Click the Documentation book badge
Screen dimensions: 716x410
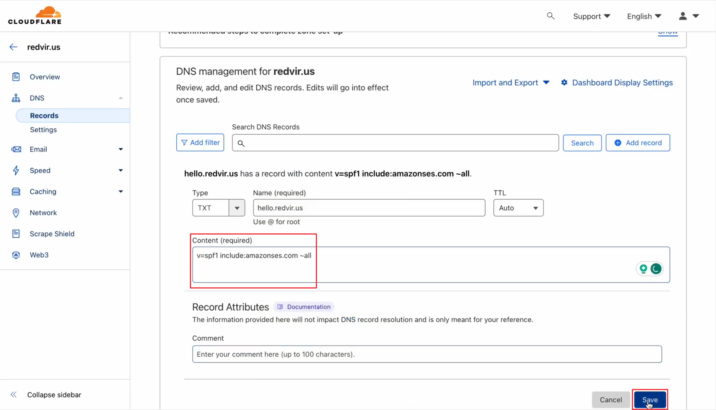[x=304, y=307]
